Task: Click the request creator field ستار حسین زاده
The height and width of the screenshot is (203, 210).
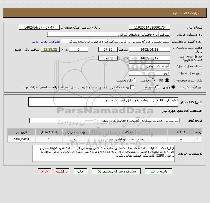Action: pos(115,42)
